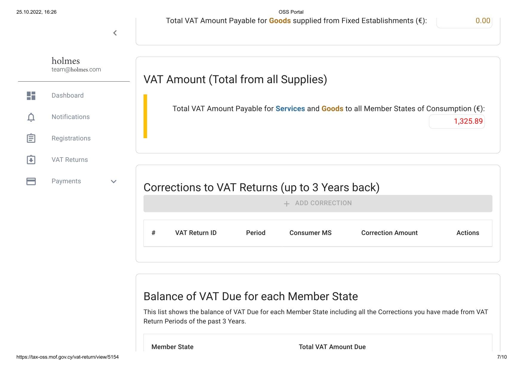Click the Correction Amount column header
The image size is (523, 369).
pos(389,233)
